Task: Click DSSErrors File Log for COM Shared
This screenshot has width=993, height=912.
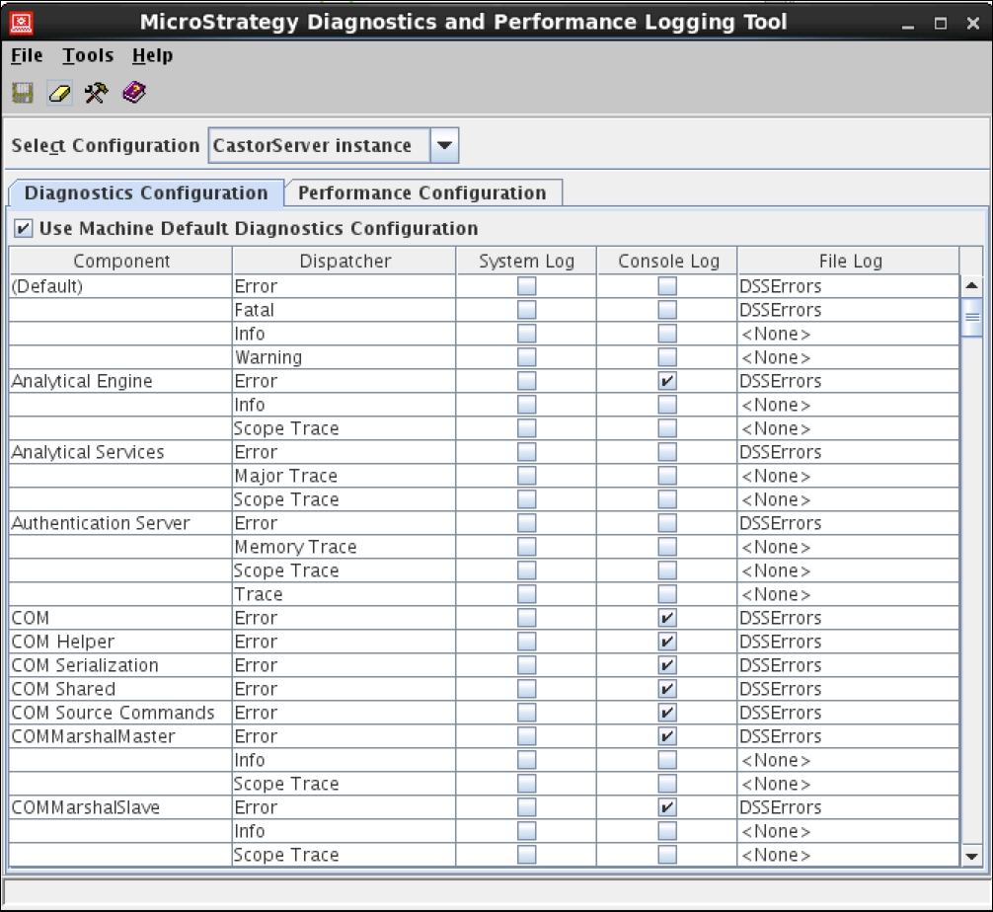Action: click(x=849, y=689)
